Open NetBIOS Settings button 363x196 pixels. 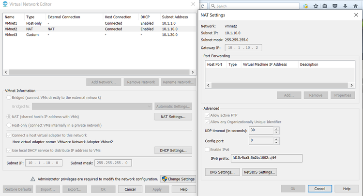coord(259,172)
